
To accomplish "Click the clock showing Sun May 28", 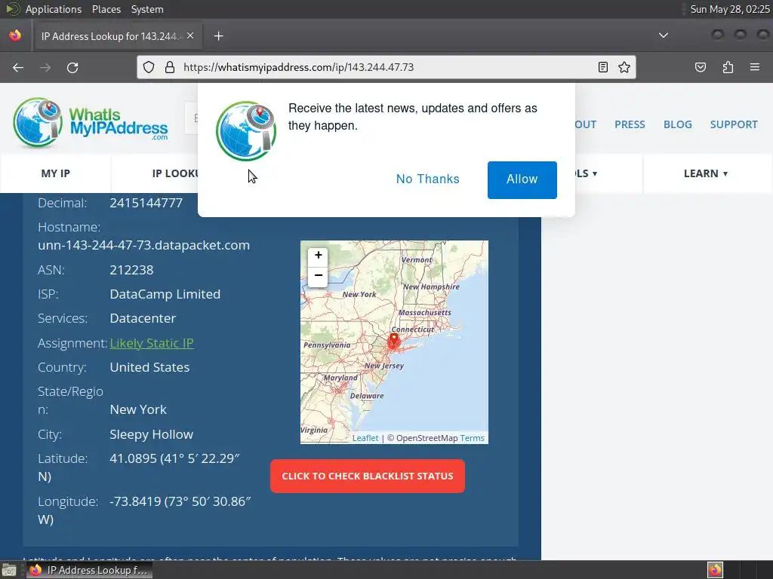I will tap(730, 9).
